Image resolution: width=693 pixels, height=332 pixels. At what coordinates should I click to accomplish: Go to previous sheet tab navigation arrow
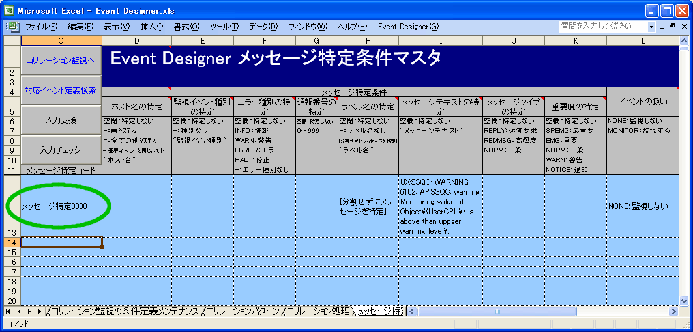pos(18,311)
